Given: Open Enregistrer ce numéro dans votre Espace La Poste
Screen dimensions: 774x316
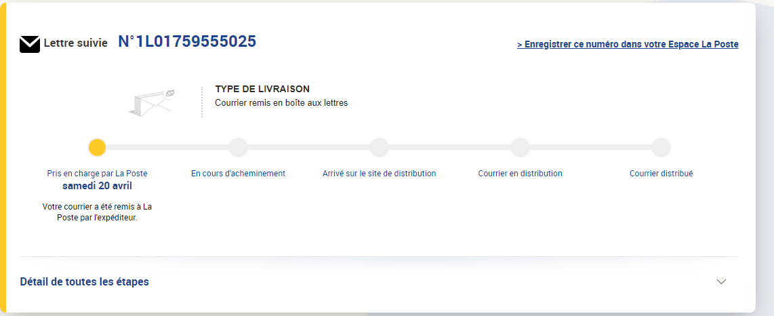Looking at the screenshot, I should coord(628,45).
